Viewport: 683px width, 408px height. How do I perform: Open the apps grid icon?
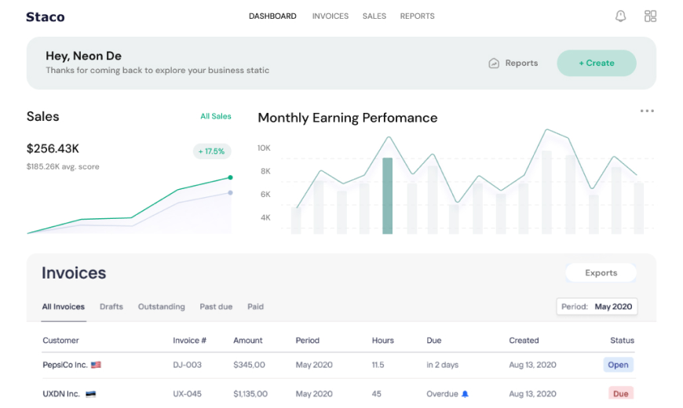[650, 16]
